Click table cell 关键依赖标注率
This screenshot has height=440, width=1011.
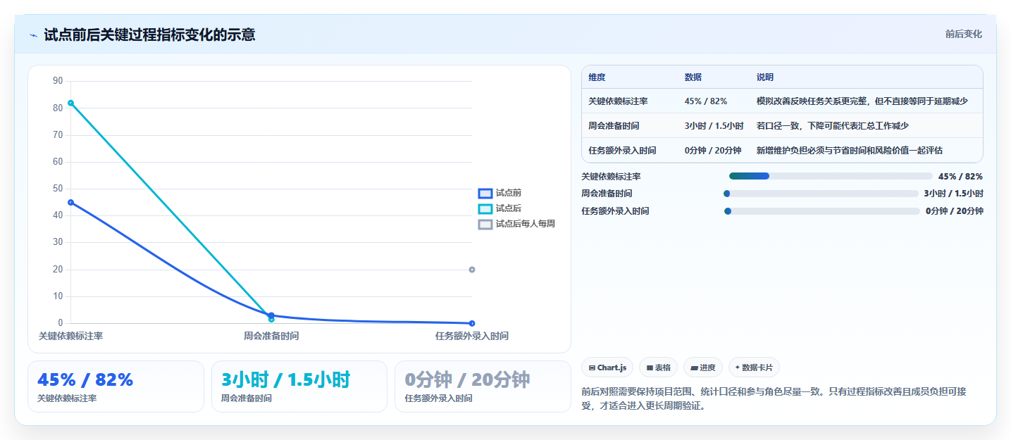pos(618,101)
